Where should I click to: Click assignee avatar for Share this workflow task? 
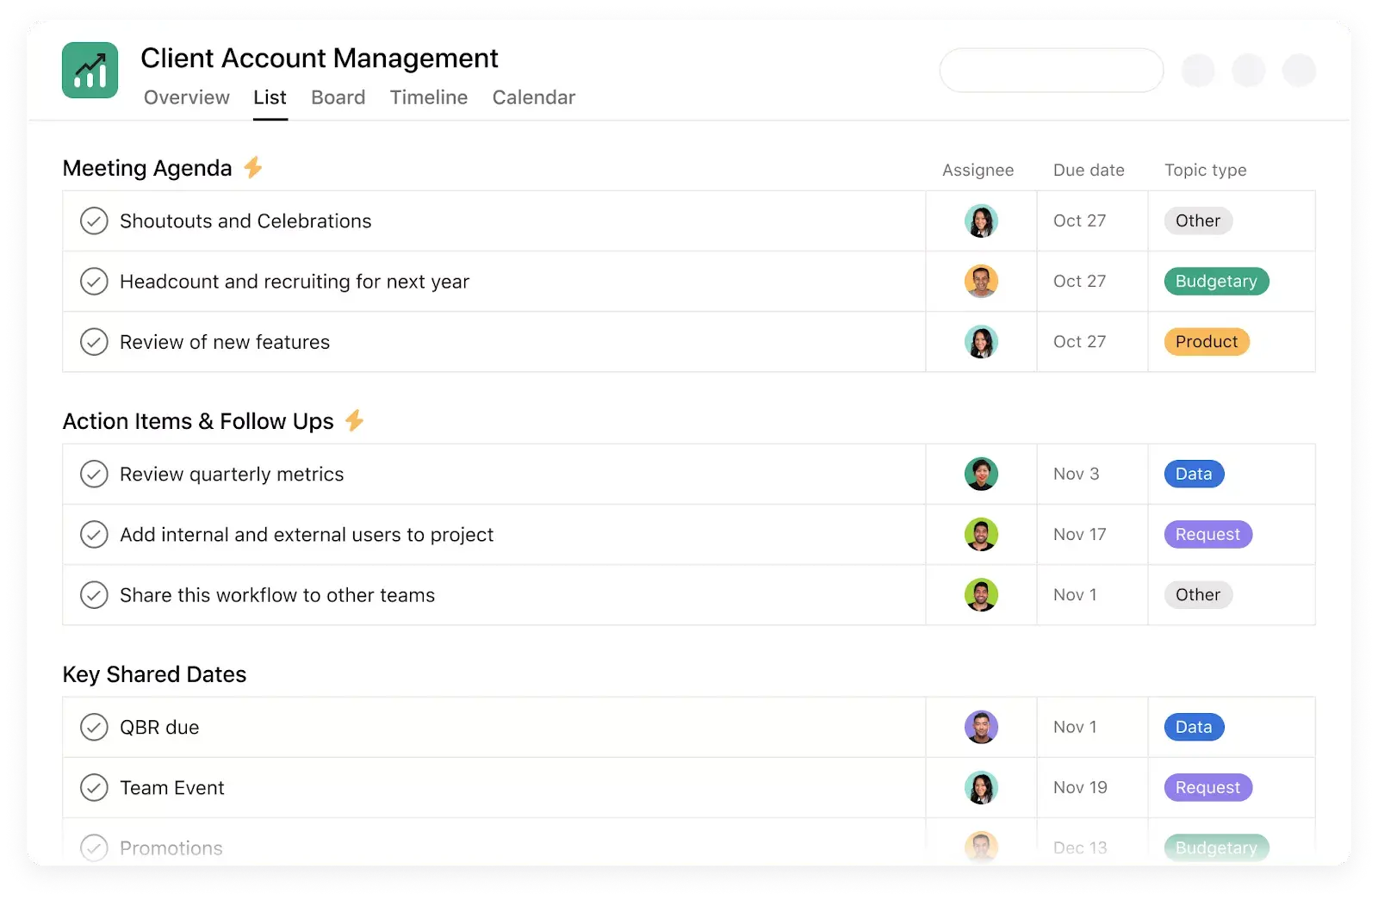(980, 595)
